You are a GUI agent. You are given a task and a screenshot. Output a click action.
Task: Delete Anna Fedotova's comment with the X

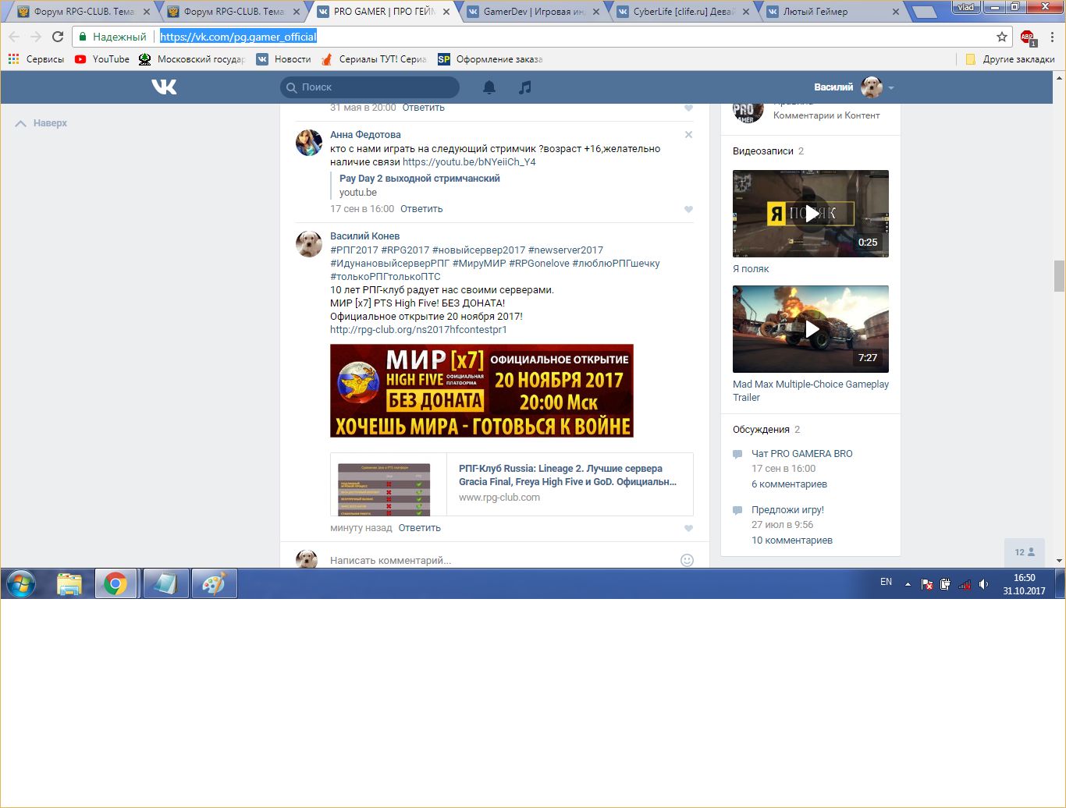[x=688, y=135]
